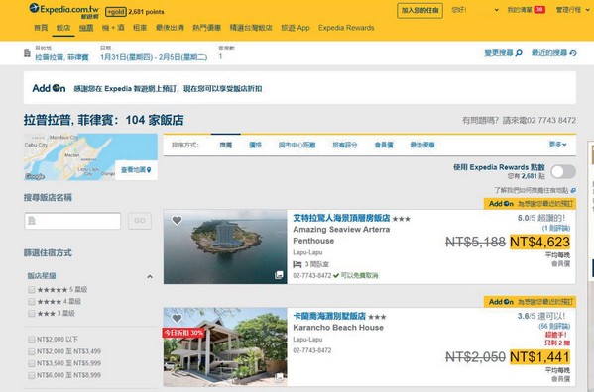This screenshot has height=392, width=594.
Task: Click Add On badge above Karancho Beach House card
Action: (x=530, y=302)
